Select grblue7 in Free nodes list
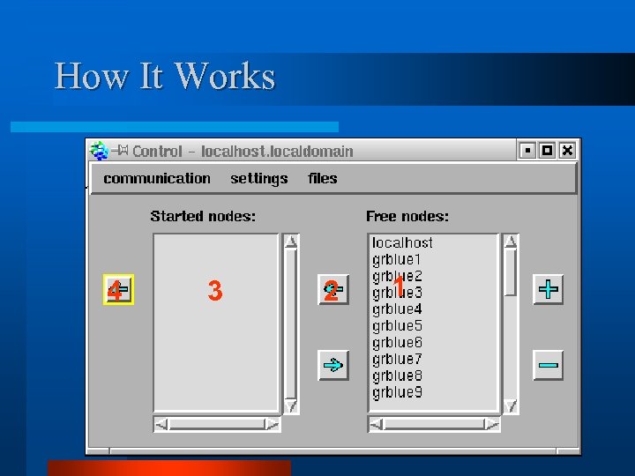Screen dimensions: 635x476 tap(433, 359)
